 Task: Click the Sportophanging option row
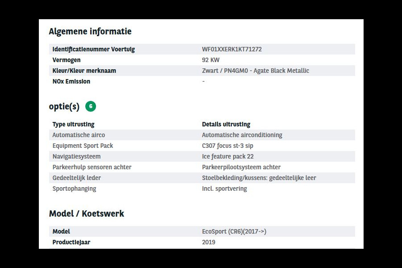74,188
